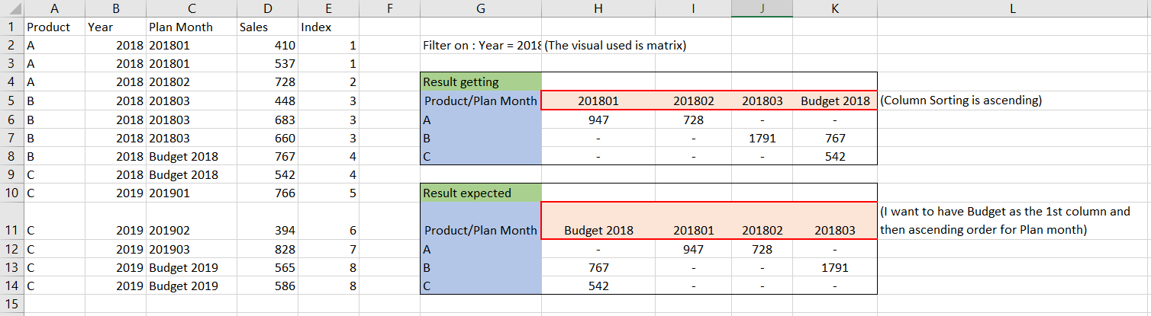1151x316 pixels.
Task: Click 'Filter on : Year = 2018' cell
Action: click(x=482, y=46)
